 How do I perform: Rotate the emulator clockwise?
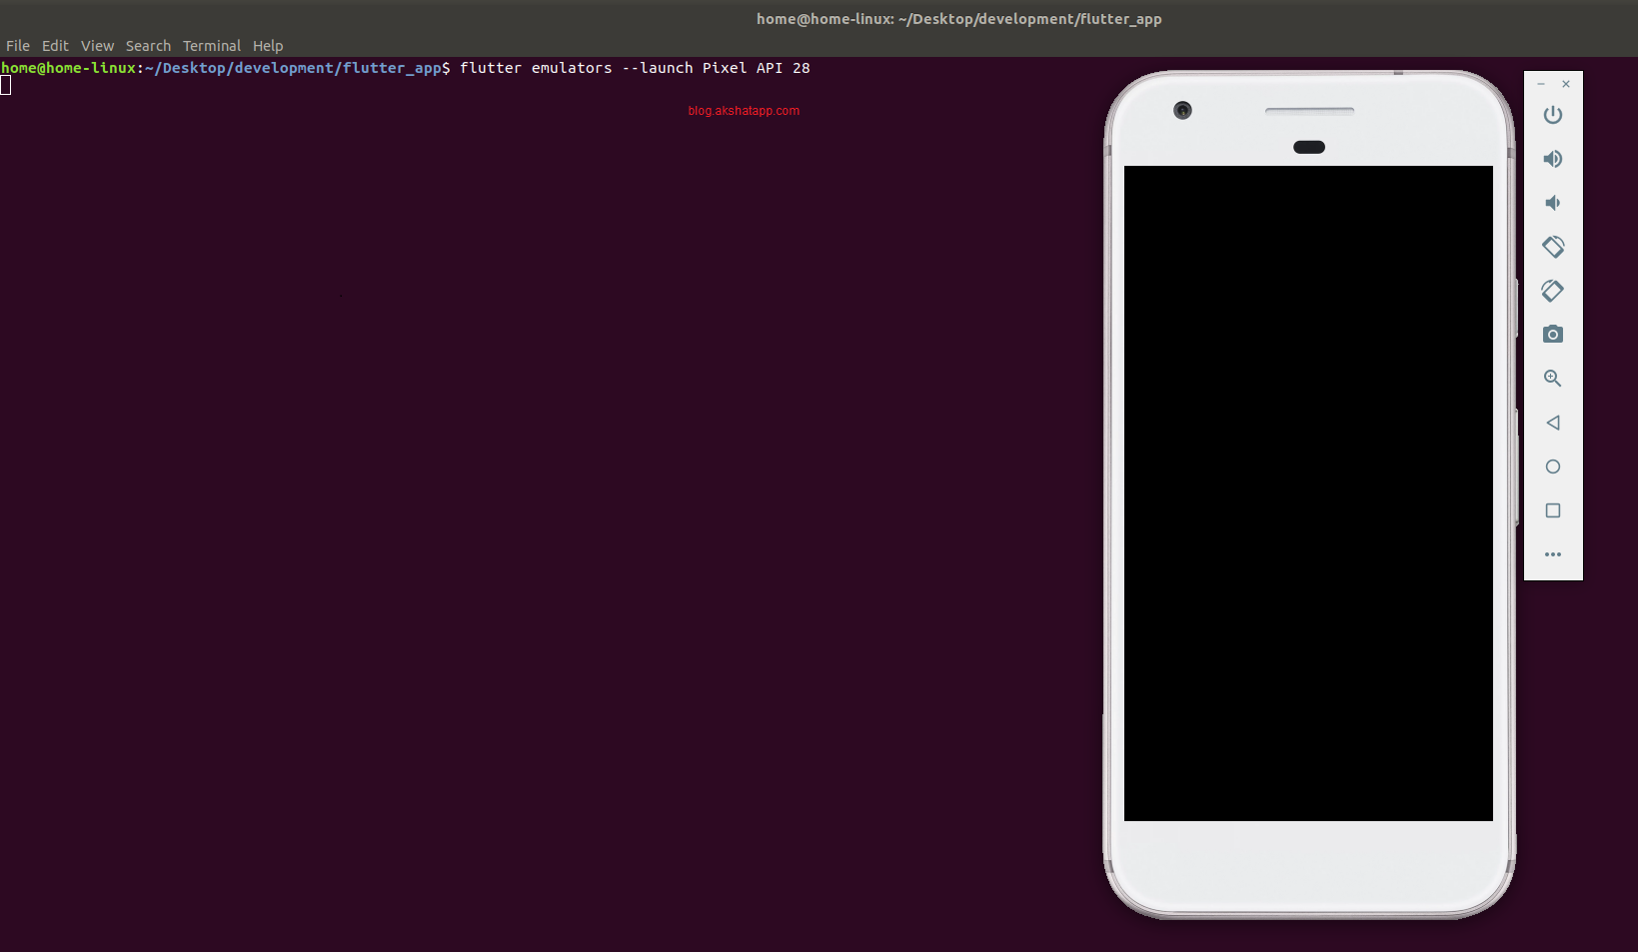(x=1552, y=291)
